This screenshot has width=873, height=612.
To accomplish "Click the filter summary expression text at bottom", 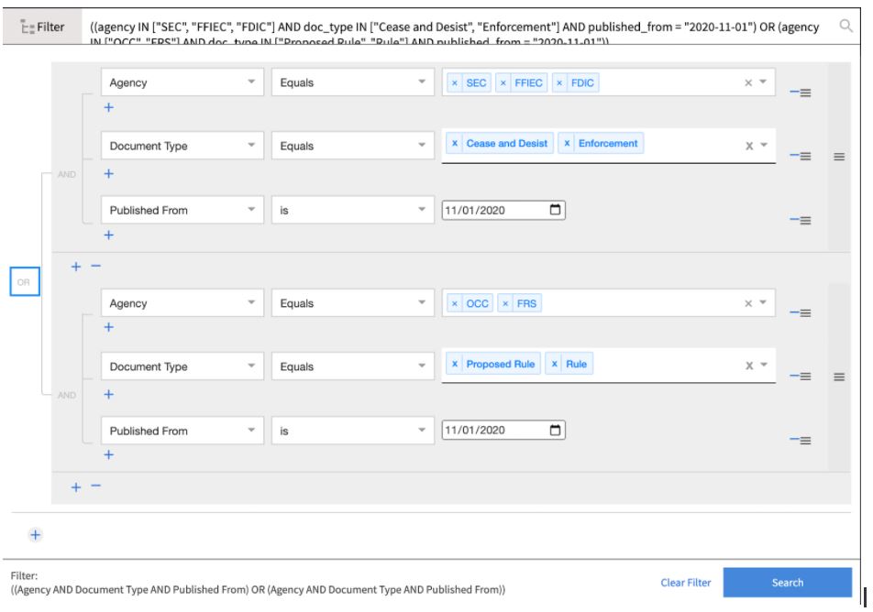I will pos(258,590).
